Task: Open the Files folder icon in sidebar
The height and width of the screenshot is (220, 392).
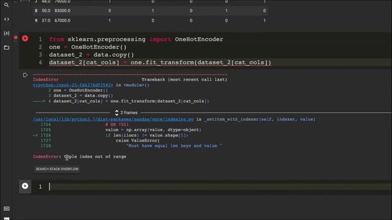Action: click(x=7, y=48)
